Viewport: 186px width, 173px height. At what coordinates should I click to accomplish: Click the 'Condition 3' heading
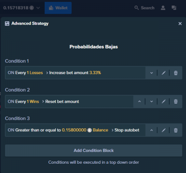pyautogui.click(x=17, y=118)
